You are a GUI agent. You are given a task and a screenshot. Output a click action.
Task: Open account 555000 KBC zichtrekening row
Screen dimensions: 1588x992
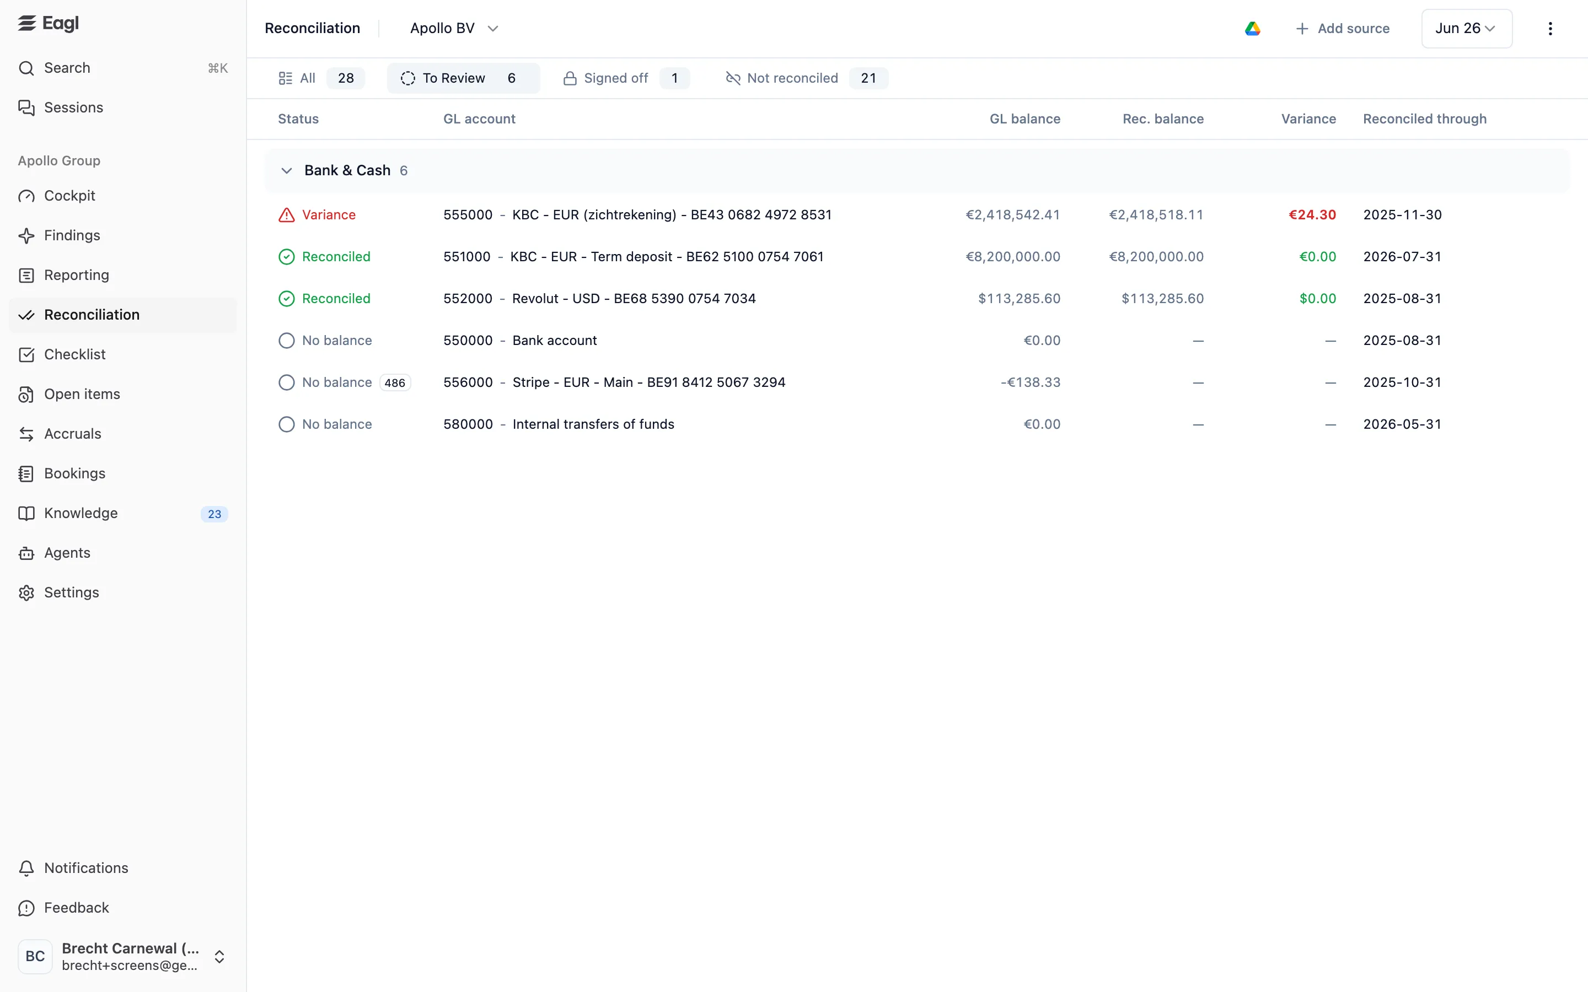pyautogui.click(x=917, y=215)
